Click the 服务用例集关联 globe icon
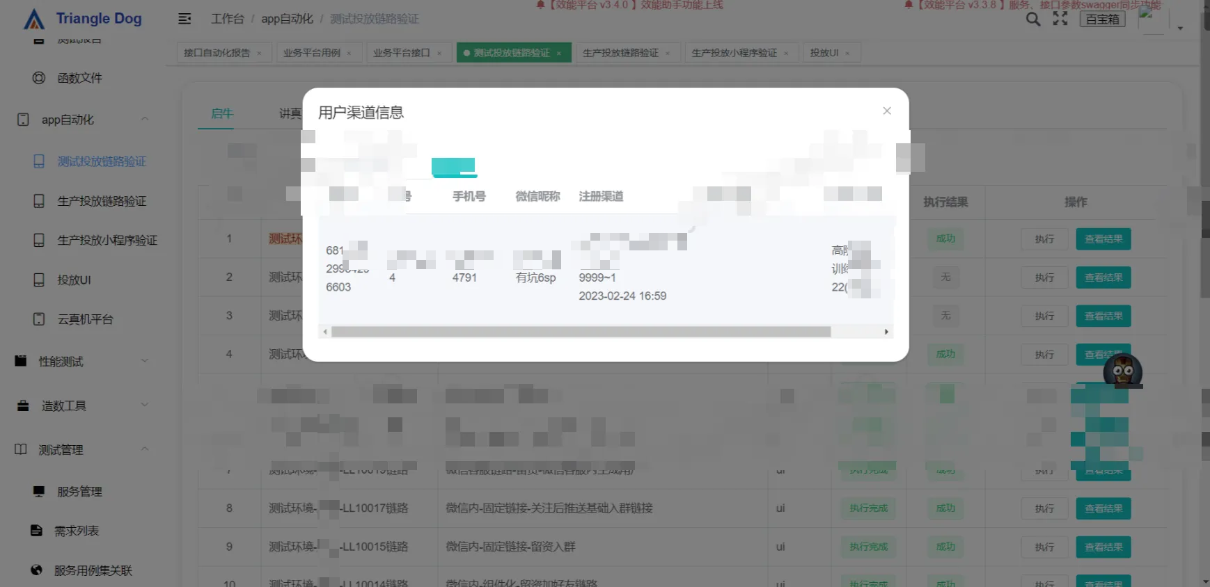This screenshot has height=587, width=1210. point(36,570)
